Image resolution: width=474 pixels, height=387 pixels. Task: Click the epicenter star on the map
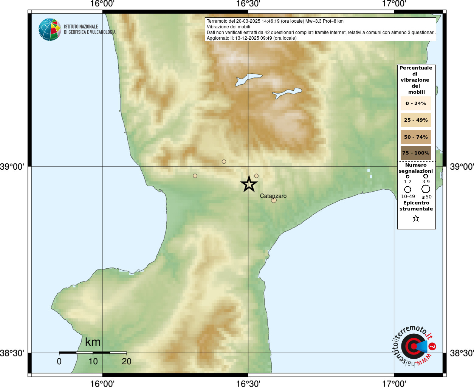point(249,184)
